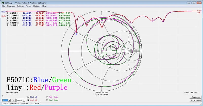This screenshot has height=106, width=203.
Task: Open the Tools menu
Action: coord(29,6)
